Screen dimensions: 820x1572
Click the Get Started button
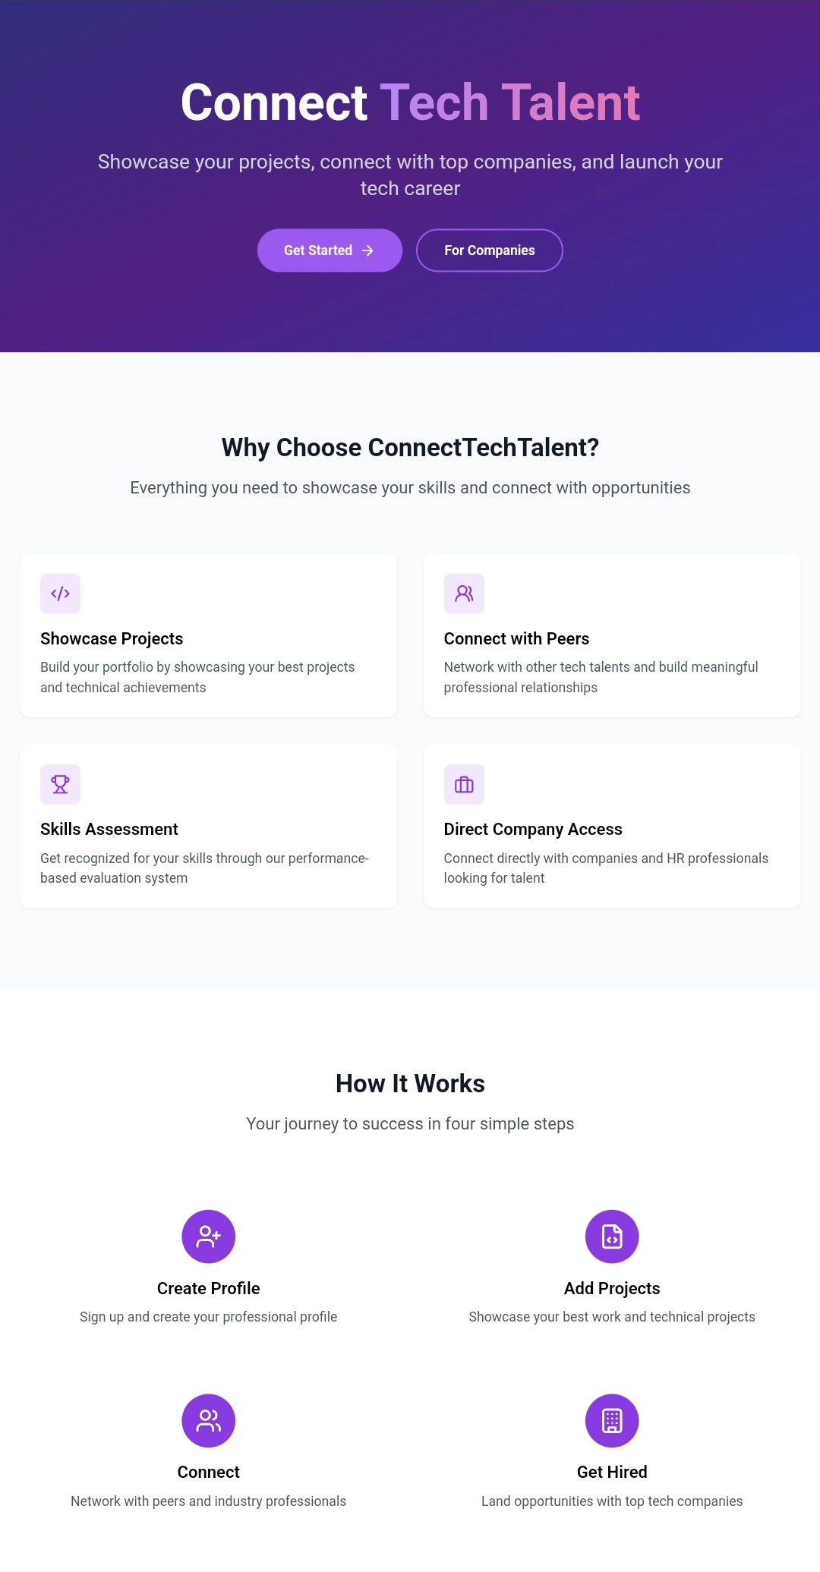[x=330, y=250]
